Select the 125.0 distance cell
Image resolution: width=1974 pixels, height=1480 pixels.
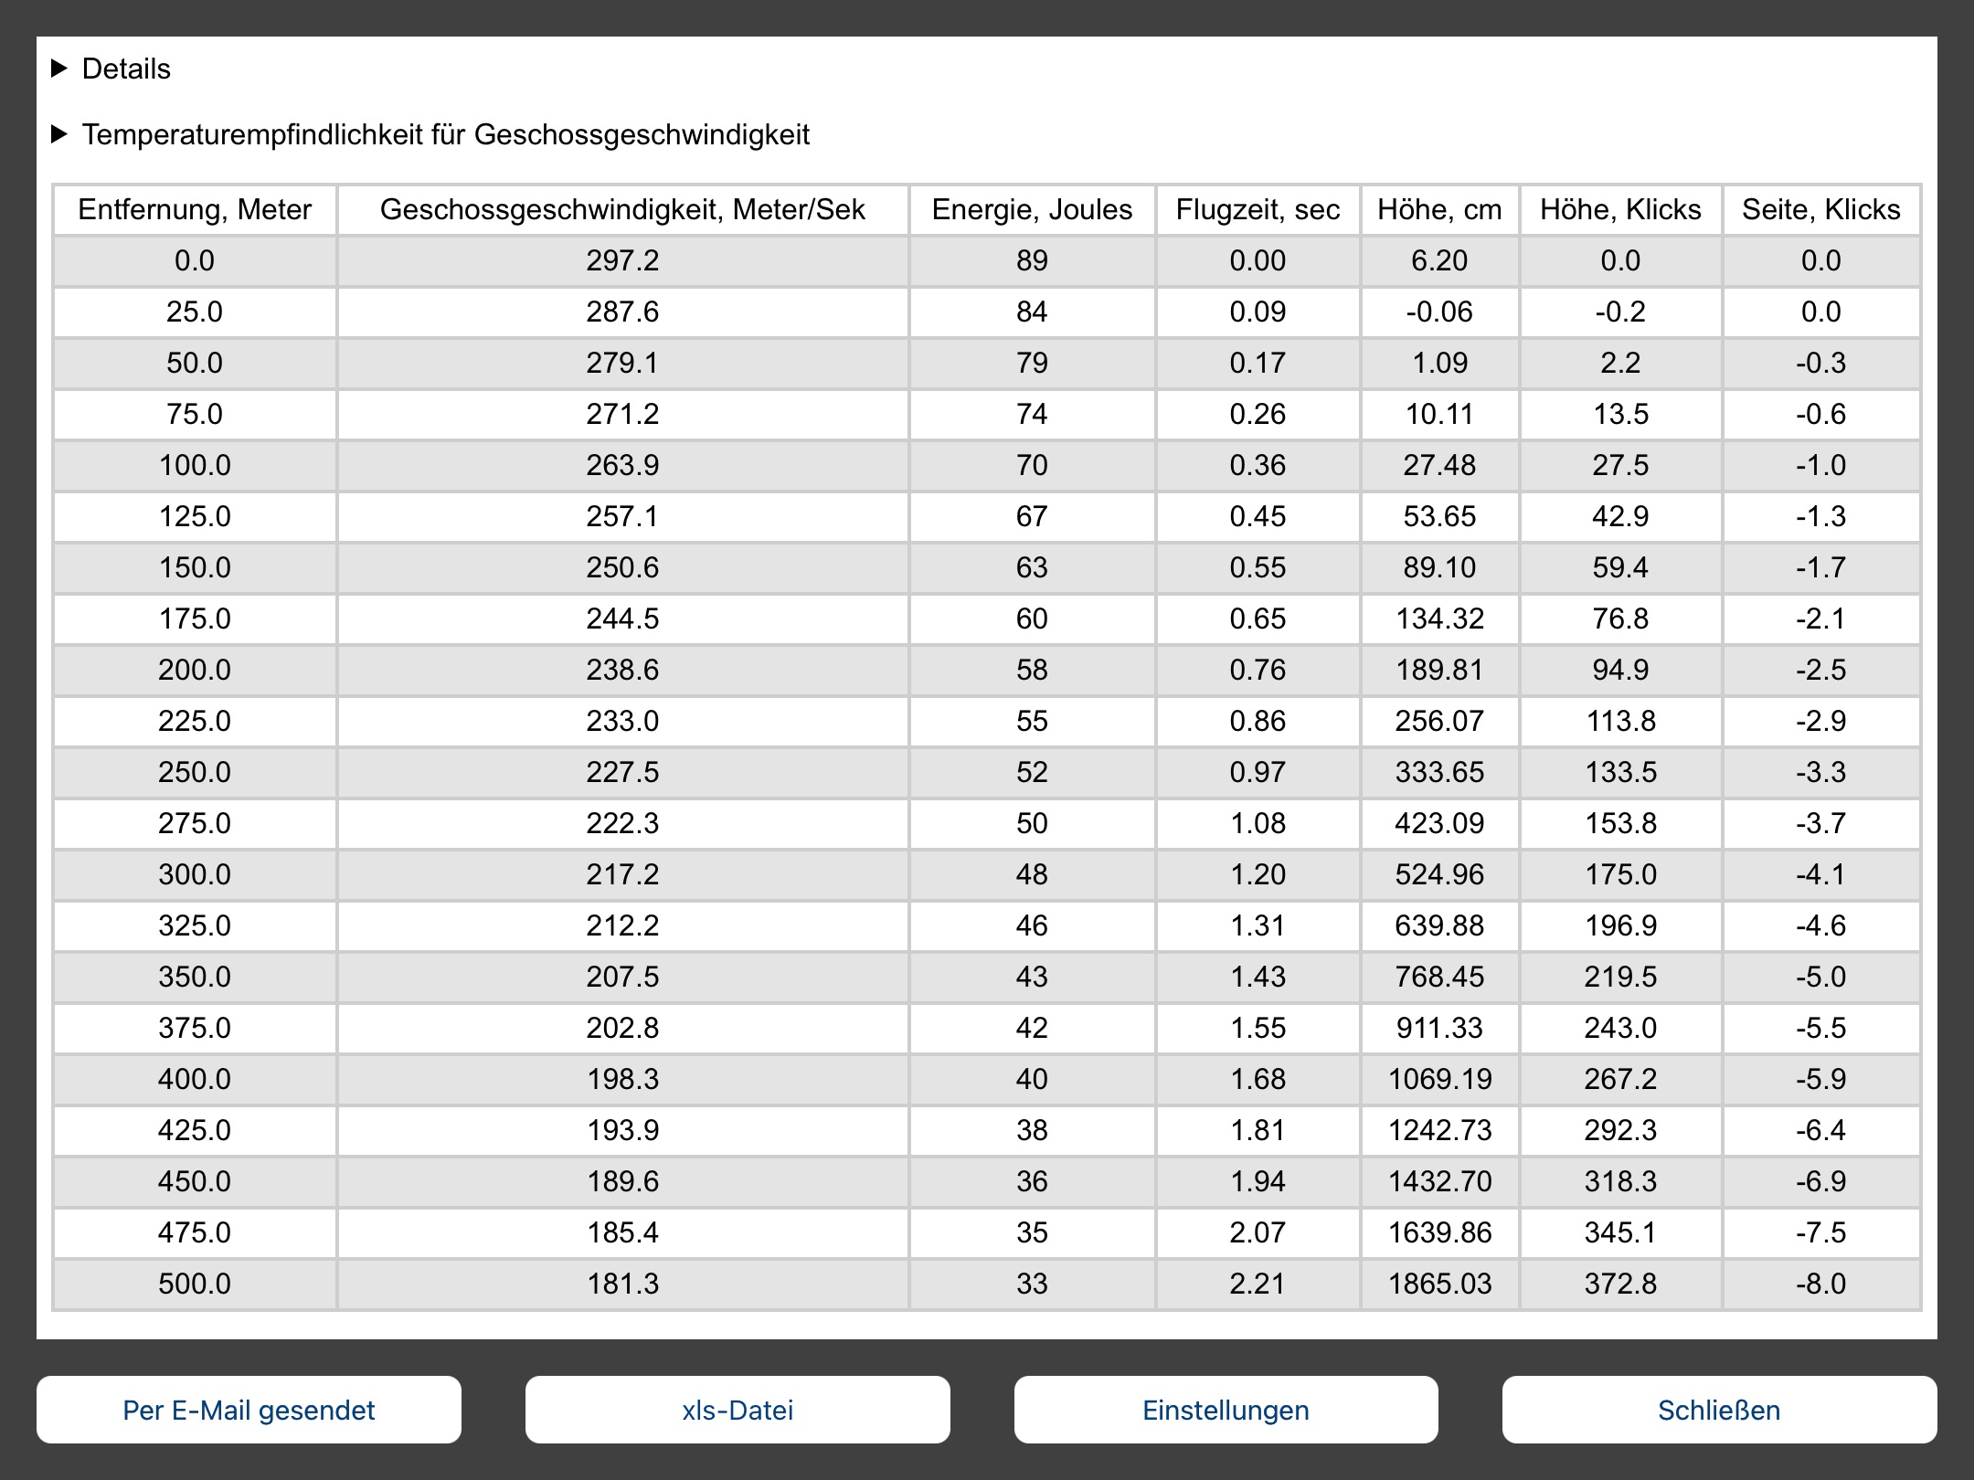(195, 516)
